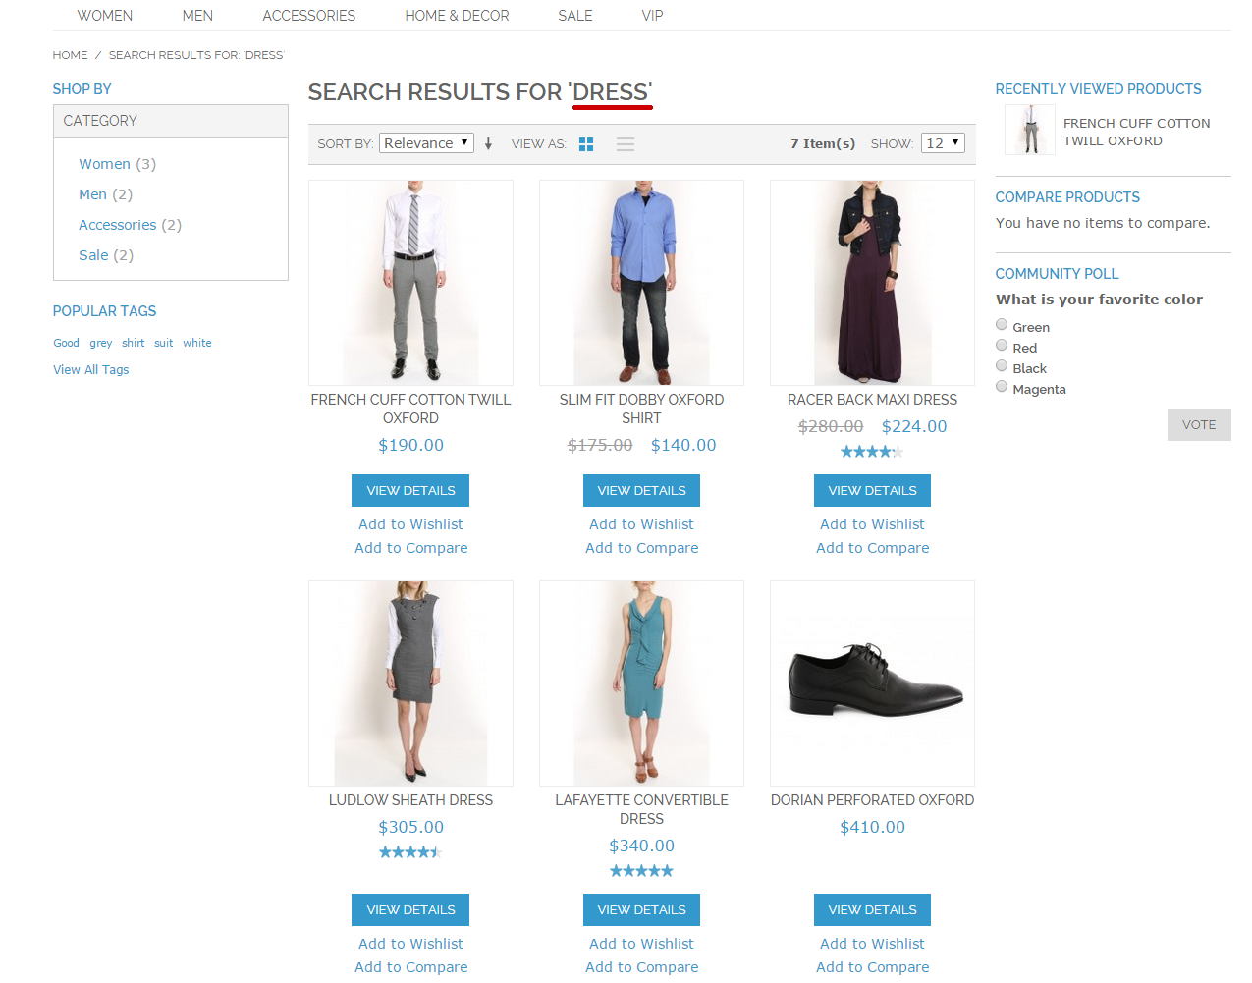View details for Racer Back Maxi Dress

click(x=872, y=491)
